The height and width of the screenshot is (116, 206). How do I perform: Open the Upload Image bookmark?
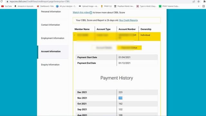[89, 6]
